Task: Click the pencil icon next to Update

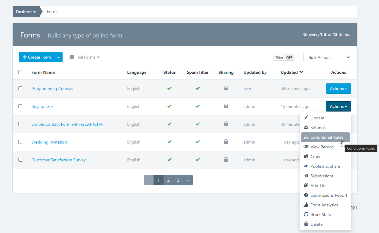Action: (x=306, y=118)
